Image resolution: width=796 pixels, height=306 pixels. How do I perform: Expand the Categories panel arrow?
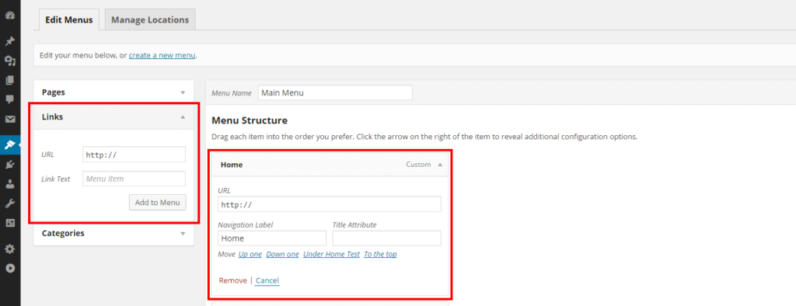(x=183, y=234)
